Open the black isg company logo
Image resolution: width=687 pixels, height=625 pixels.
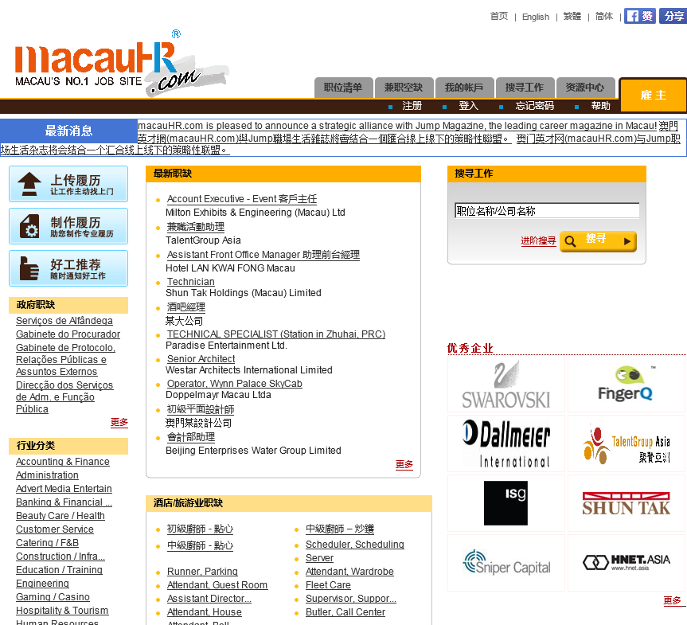(506, 503)
